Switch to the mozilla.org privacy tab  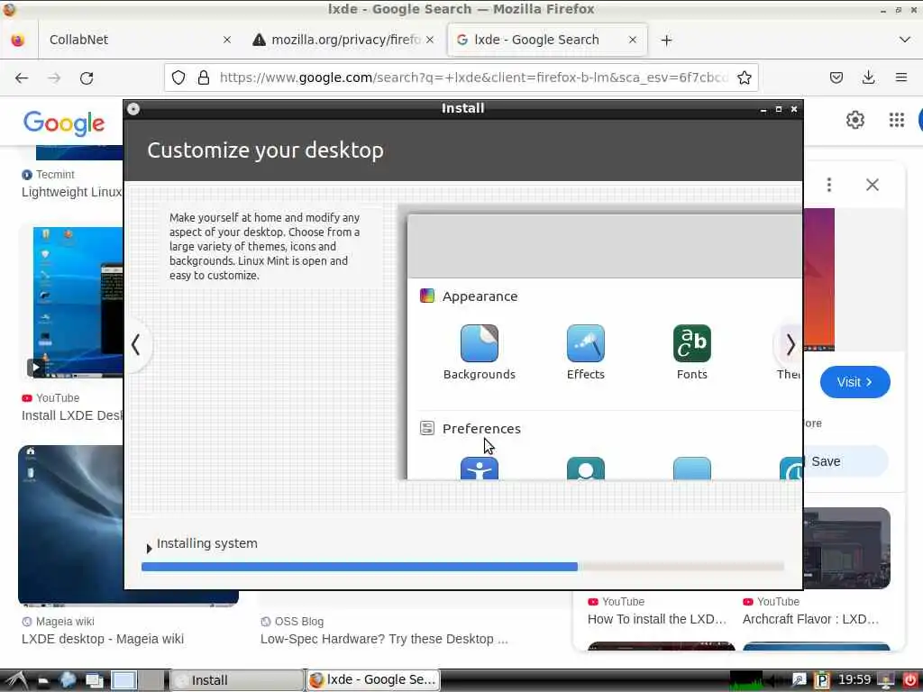[x=343, y=40]
